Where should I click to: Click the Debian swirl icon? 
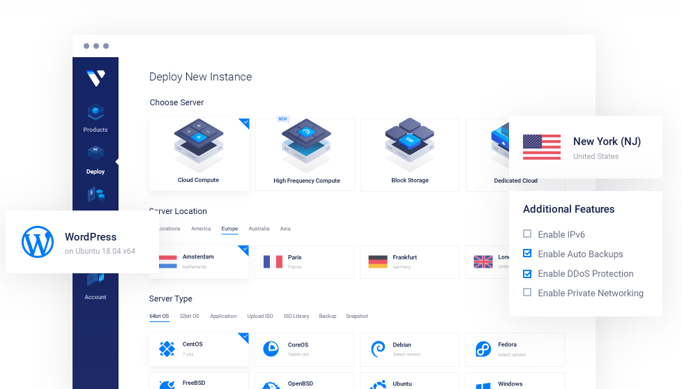click(378, 349)
